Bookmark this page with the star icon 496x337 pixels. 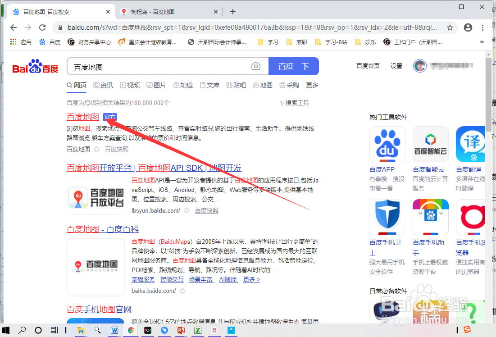pos(450,27)
